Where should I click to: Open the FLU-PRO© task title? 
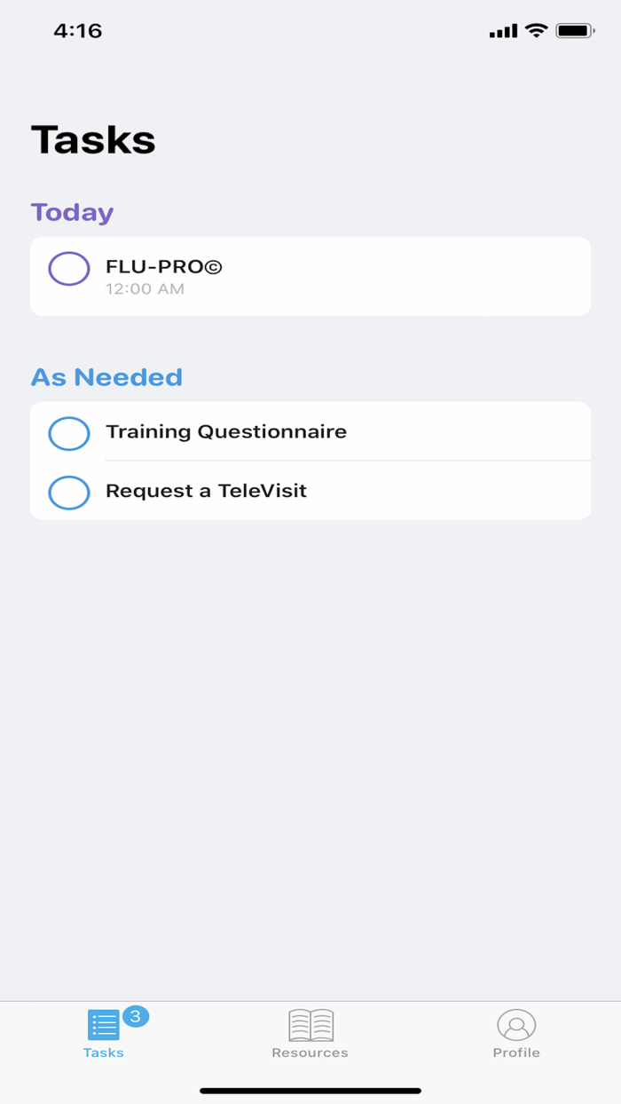point(164,266)
